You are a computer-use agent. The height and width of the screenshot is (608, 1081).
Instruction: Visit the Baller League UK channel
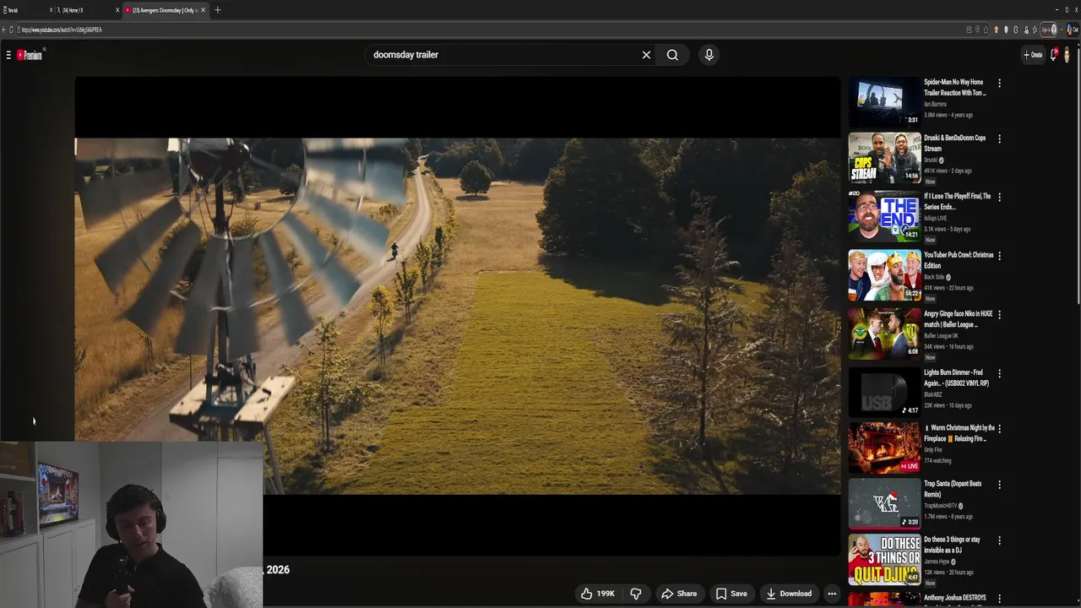point(941,335)
